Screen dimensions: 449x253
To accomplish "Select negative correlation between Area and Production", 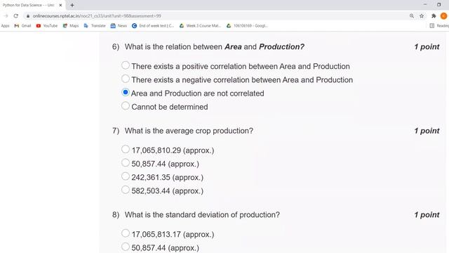I will pyautogui.click(x=126, y=79).
